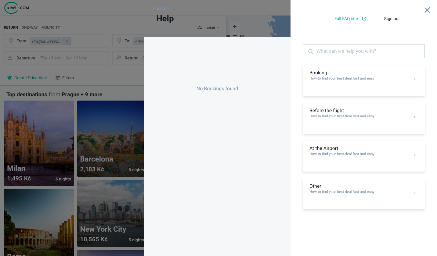Click the location pin in the From field
This screenshot has height=256, width=437.
pyautogui.click(x=11, y=41)
